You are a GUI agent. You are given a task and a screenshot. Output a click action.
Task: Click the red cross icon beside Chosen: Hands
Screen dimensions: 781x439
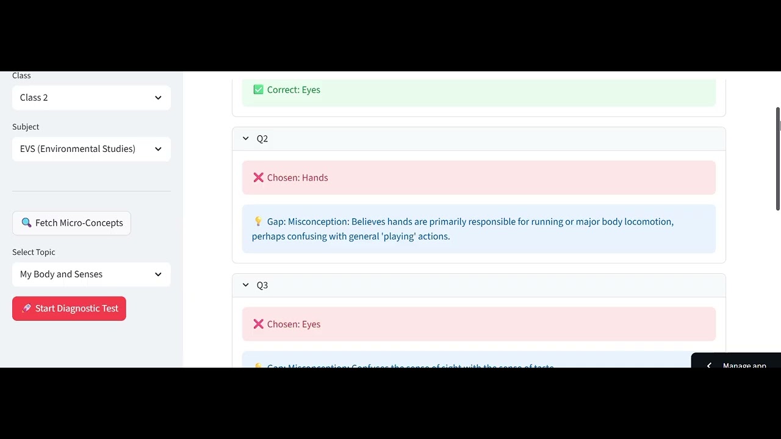258,177
